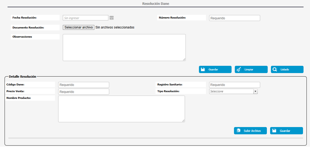This screenshot has height=148, width=310.
Task: Click the Nombre Producto text area resize handle
Action: [x=184, y=121]
